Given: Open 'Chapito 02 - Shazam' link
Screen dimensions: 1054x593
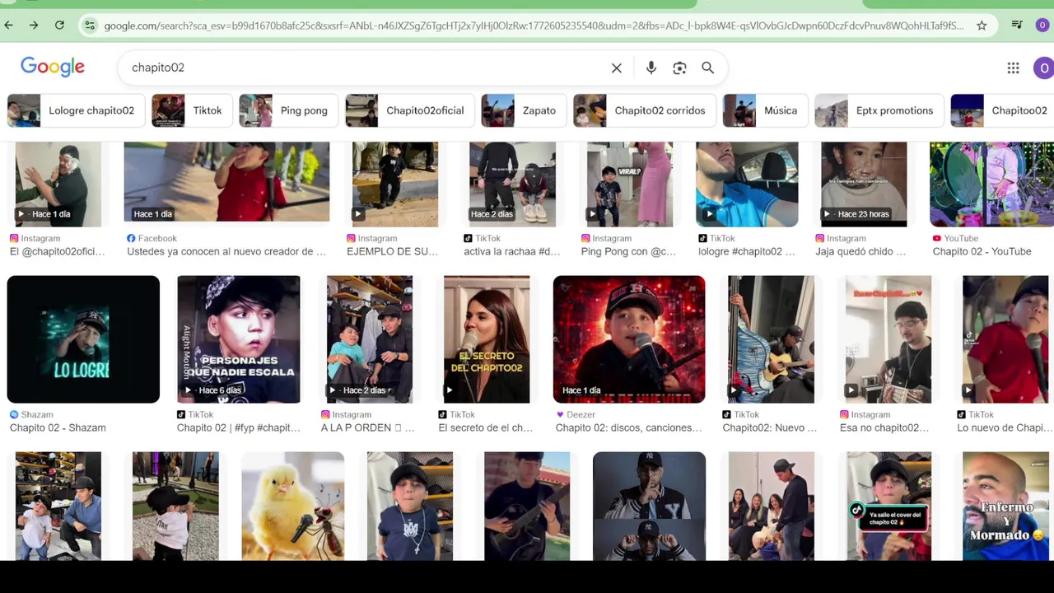Looking at the screenshot, I should click(58, 427).
